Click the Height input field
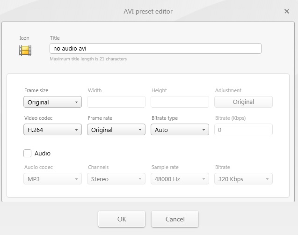This screenshot has width=298, height=235. point(180,102)
